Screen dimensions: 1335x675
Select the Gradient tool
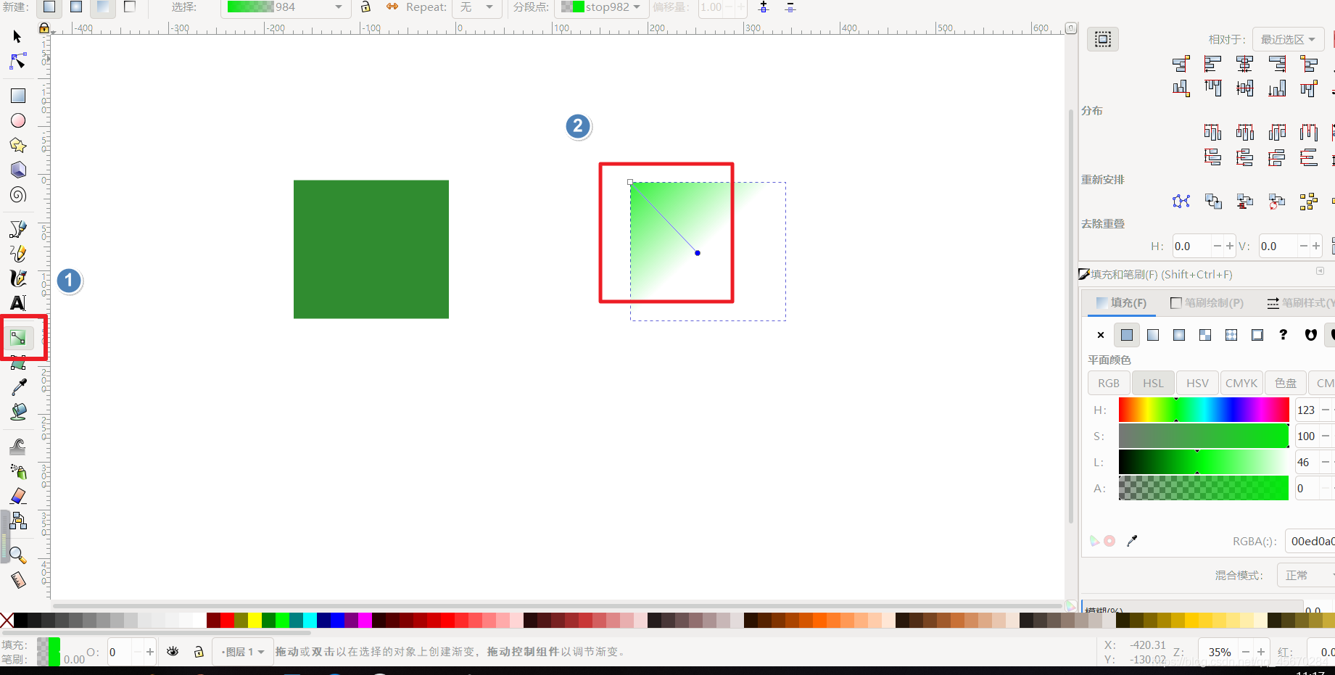click(17, 338)
